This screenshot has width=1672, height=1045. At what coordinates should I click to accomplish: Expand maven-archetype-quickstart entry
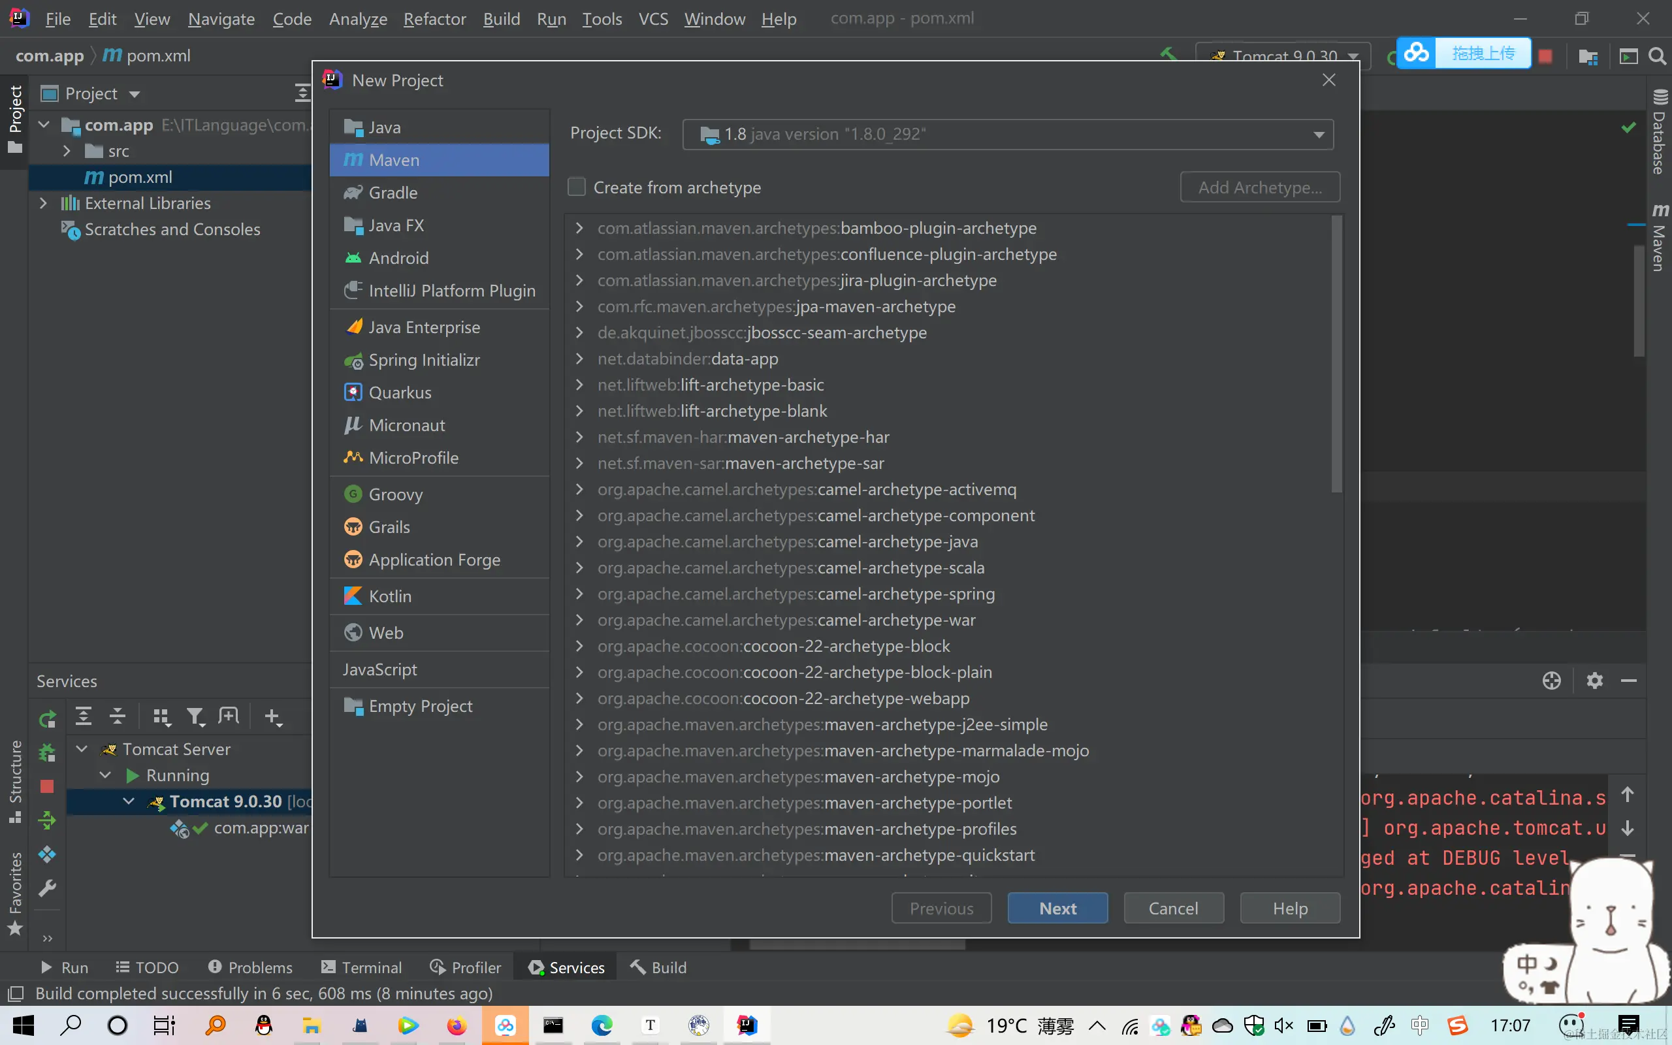580,855
